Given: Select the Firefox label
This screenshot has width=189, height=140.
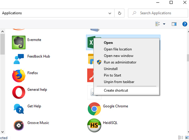Looking at the screenshot, I should pyautogui.click(x=33, y=73).
